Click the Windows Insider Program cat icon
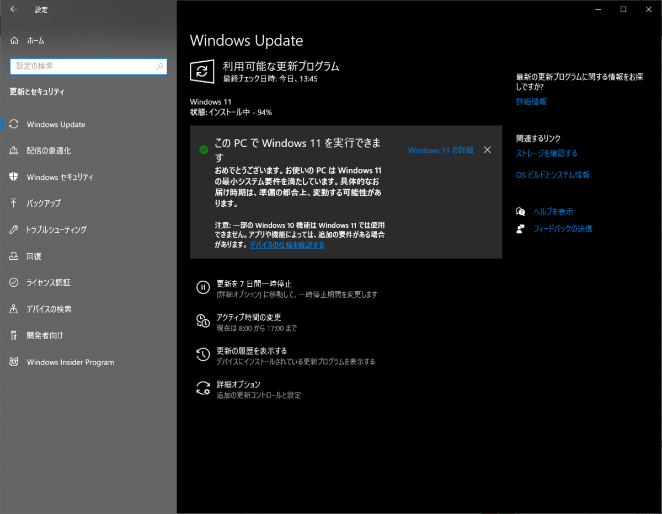The height and width of the screenshot is (514, 662). point(14,362)
